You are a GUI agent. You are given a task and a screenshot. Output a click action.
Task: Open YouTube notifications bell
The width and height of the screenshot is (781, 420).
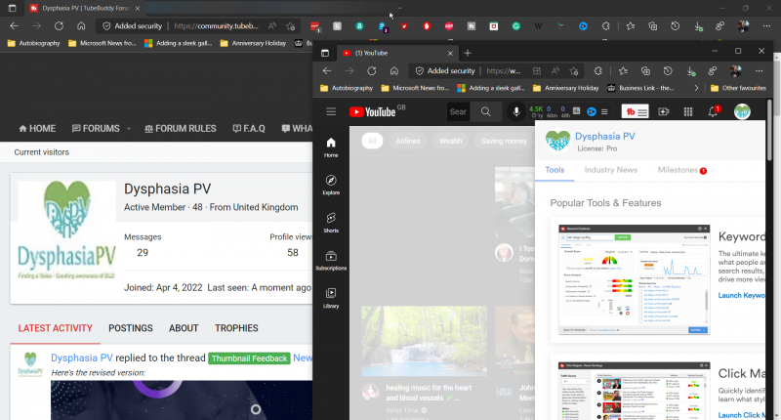tap(714, 112)
